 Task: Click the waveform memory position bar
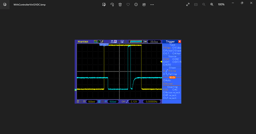tap(136, 42)
